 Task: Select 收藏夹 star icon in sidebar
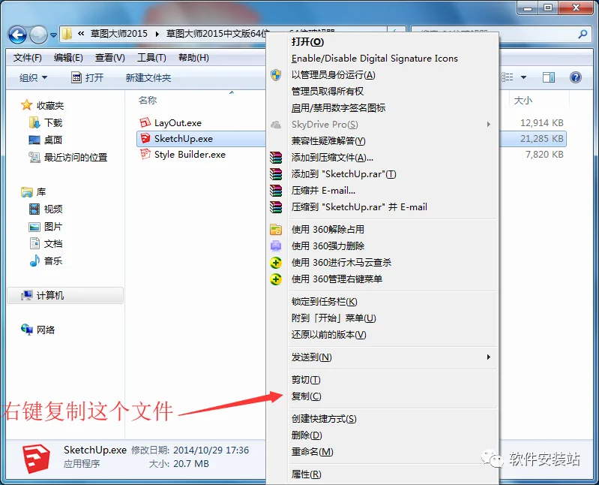(26, 105)
